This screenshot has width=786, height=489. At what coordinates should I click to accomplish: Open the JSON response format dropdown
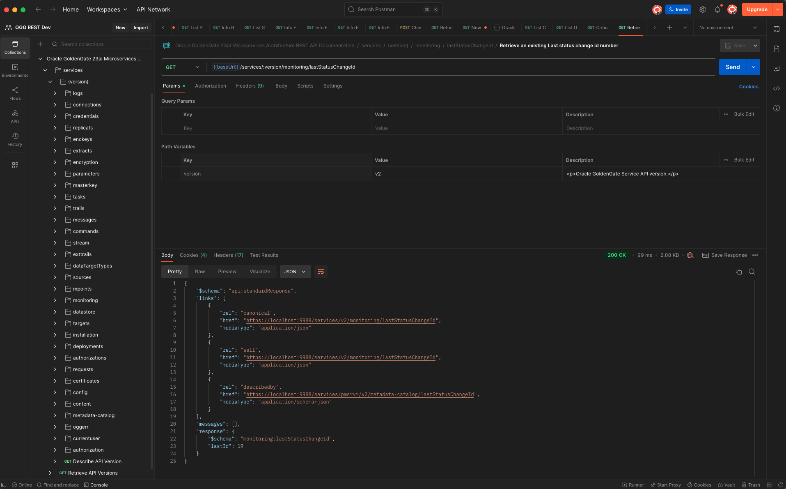point(295,272)
